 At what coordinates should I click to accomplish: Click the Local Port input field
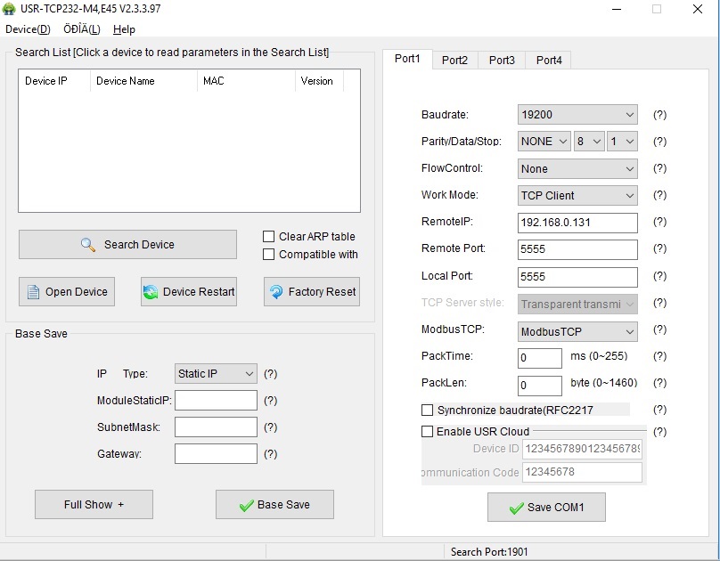click(577, 277)
